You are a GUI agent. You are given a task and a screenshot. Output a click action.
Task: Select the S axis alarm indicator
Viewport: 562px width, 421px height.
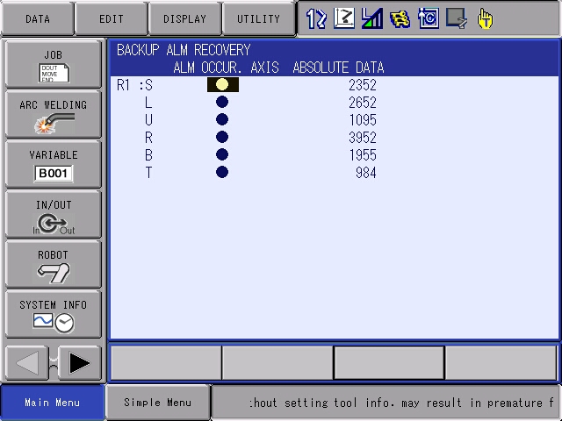222,85
